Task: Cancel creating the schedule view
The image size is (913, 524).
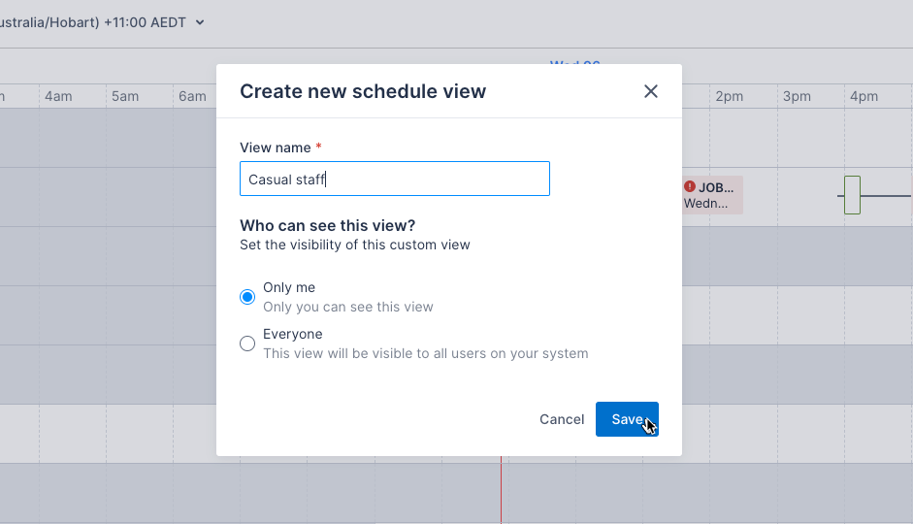Action: [x=562, y=419]
